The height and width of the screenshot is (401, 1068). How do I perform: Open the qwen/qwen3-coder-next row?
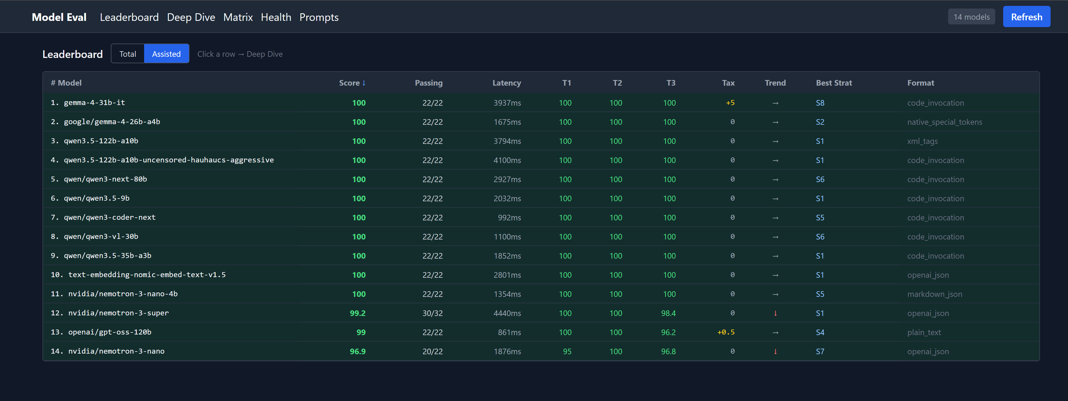tap(110, 217)
